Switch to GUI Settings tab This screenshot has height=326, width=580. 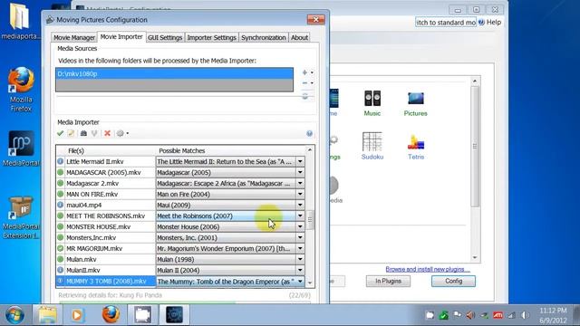coord(165,37)
